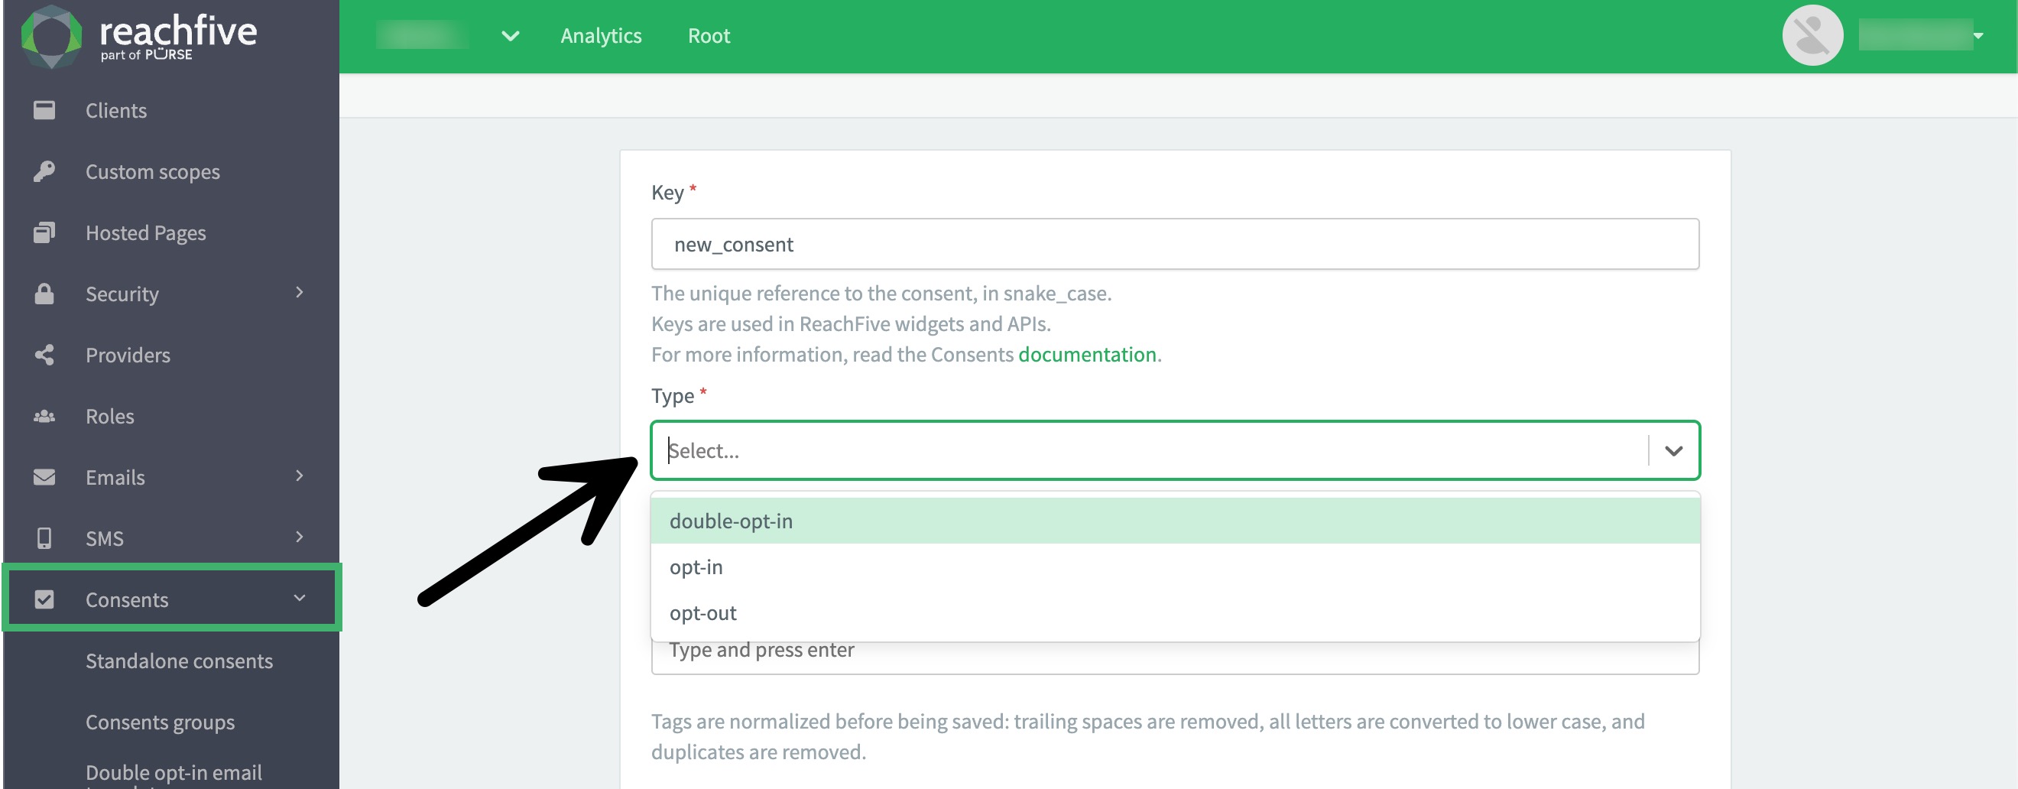
Task: Select the Hosted Pages icon
Action: (x=44, y=232)
